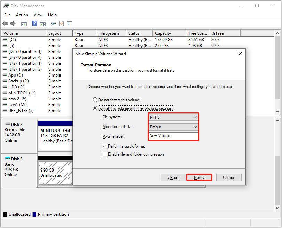The image size is (282, 228).
Task: Enable Perform a quick format
Action: 105,146
